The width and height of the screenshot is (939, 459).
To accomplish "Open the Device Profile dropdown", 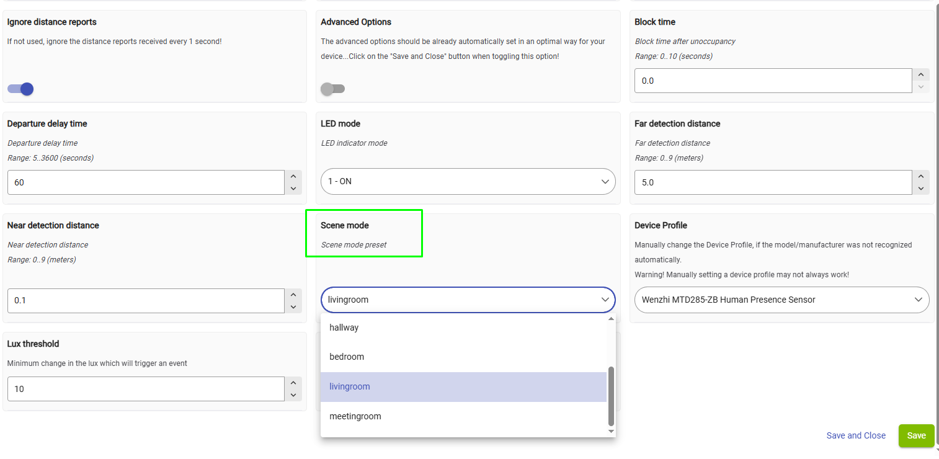I will tap(781, 300).
